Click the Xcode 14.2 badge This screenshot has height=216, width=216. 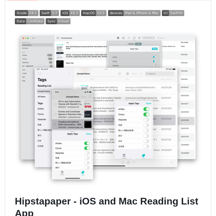26,13
